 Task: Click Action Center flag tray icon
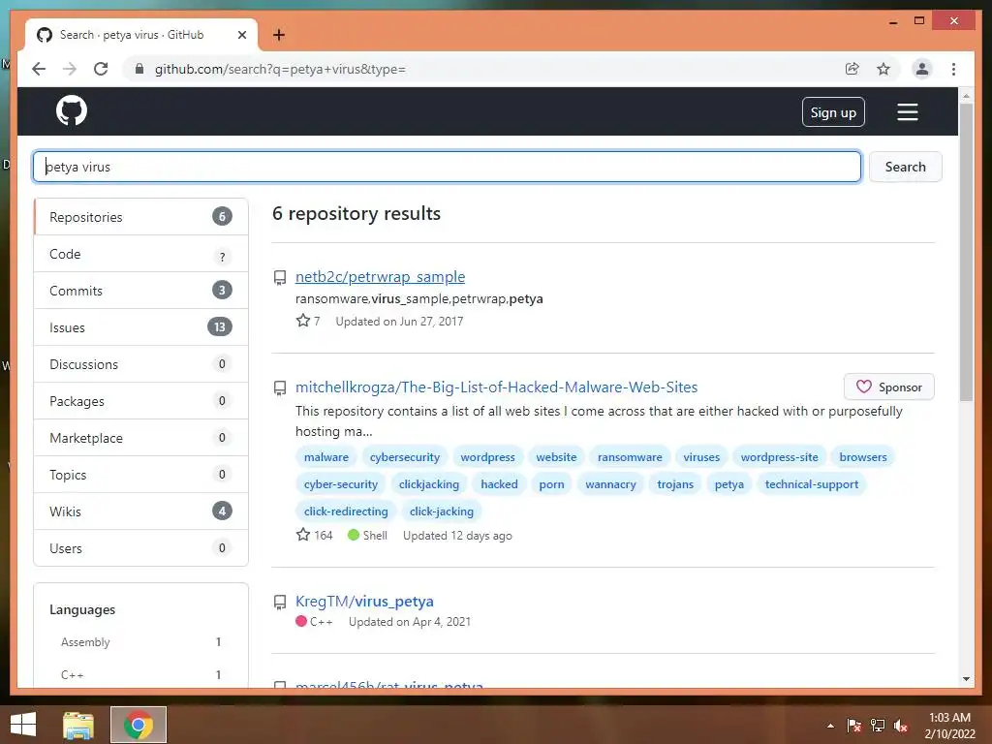coord(854,726)
